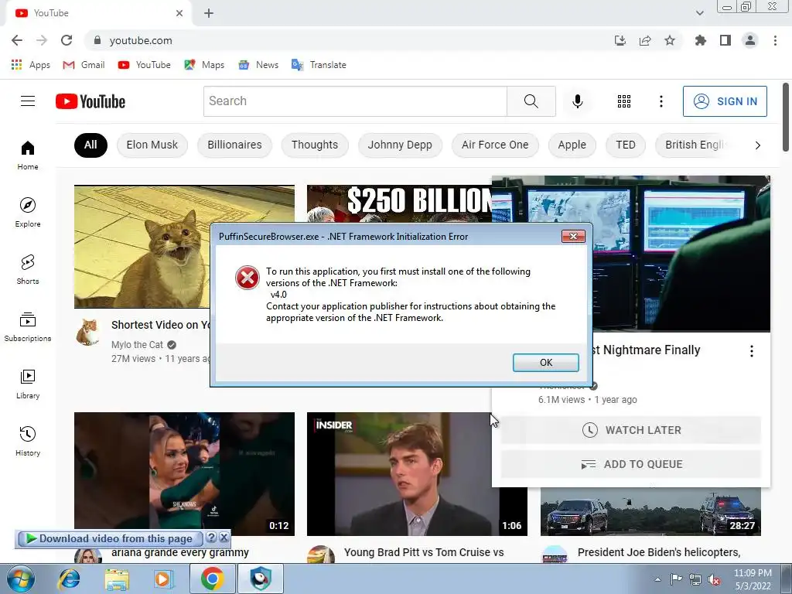Click the magnifier search button
The image size is (792, 594).
coord(531,101)
